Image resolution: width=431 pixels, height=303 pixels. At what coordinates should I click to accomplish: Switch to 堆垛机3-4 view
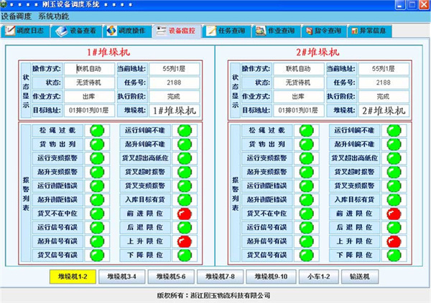click(120, 276)
